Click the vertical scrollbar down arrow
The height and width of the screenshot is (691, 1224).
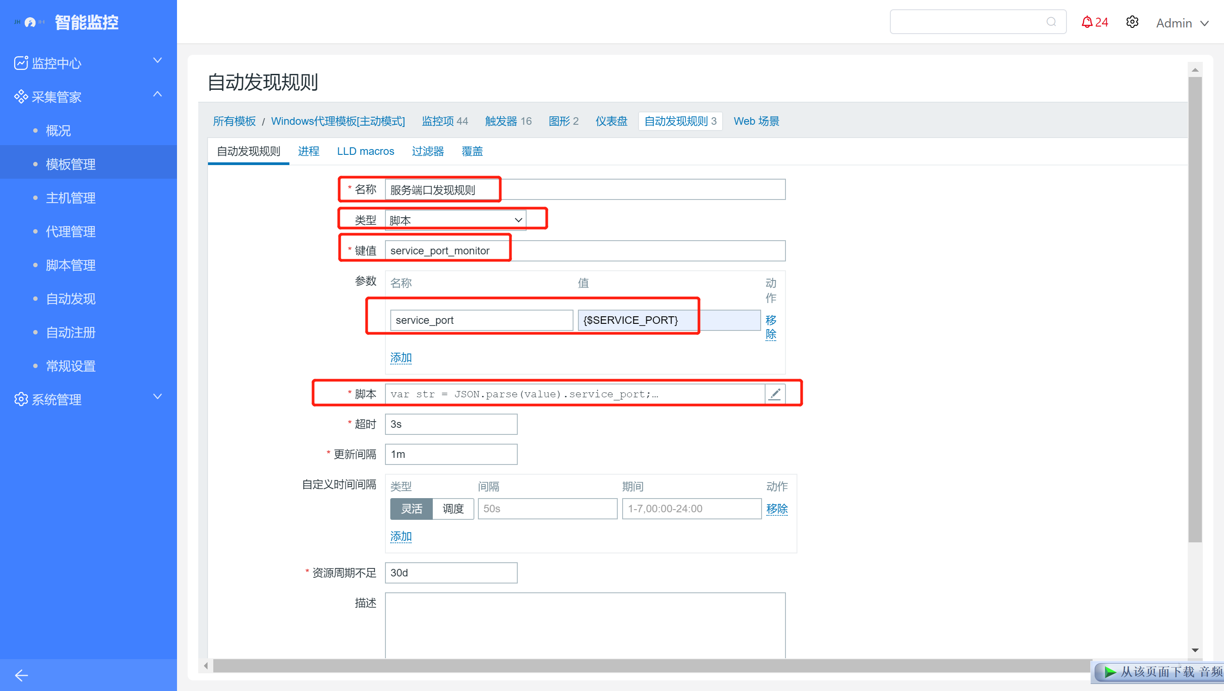[x=1195, y=650]
